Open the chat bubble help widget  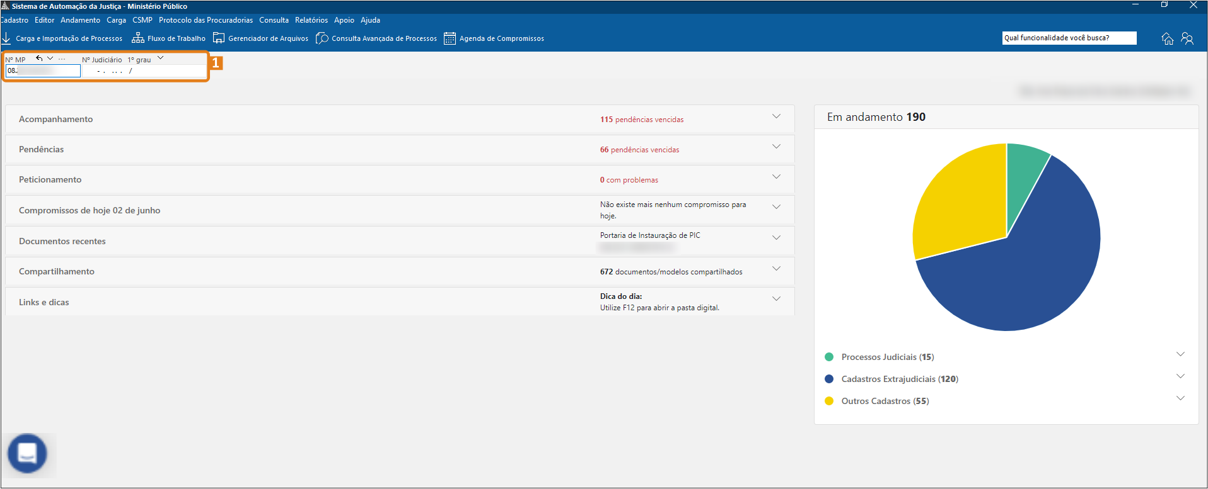pos(27,453)
